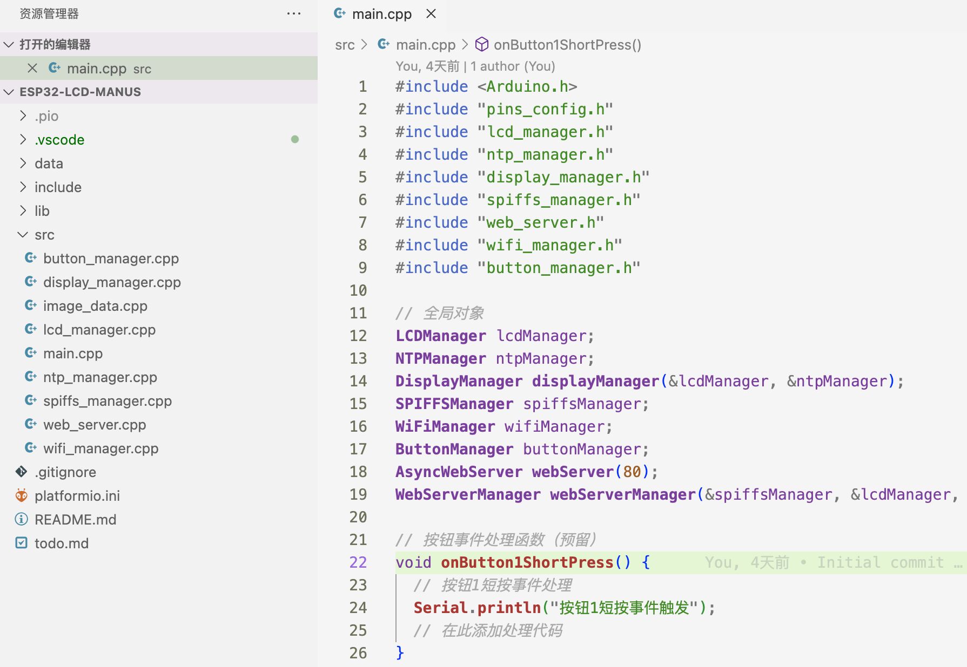This screenshot has height=667, width=967.
Task: Select the main.cpp editor tab
Action: click(x=382, y=14)
